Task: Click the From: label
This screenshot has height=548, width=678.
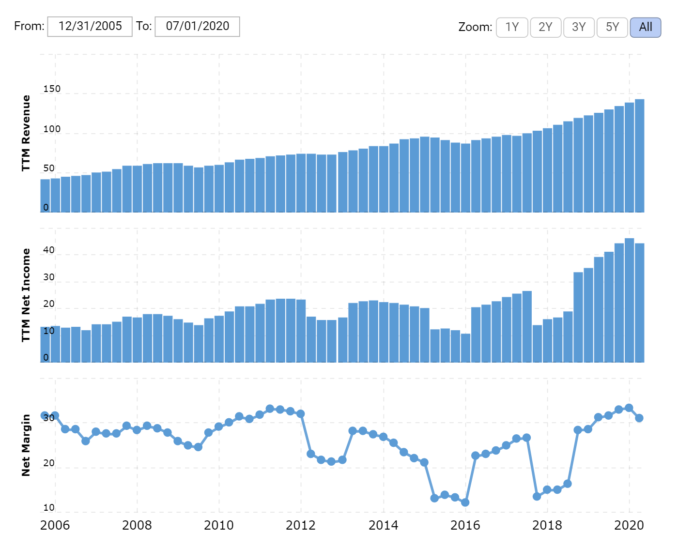Action: click(29, 26)
